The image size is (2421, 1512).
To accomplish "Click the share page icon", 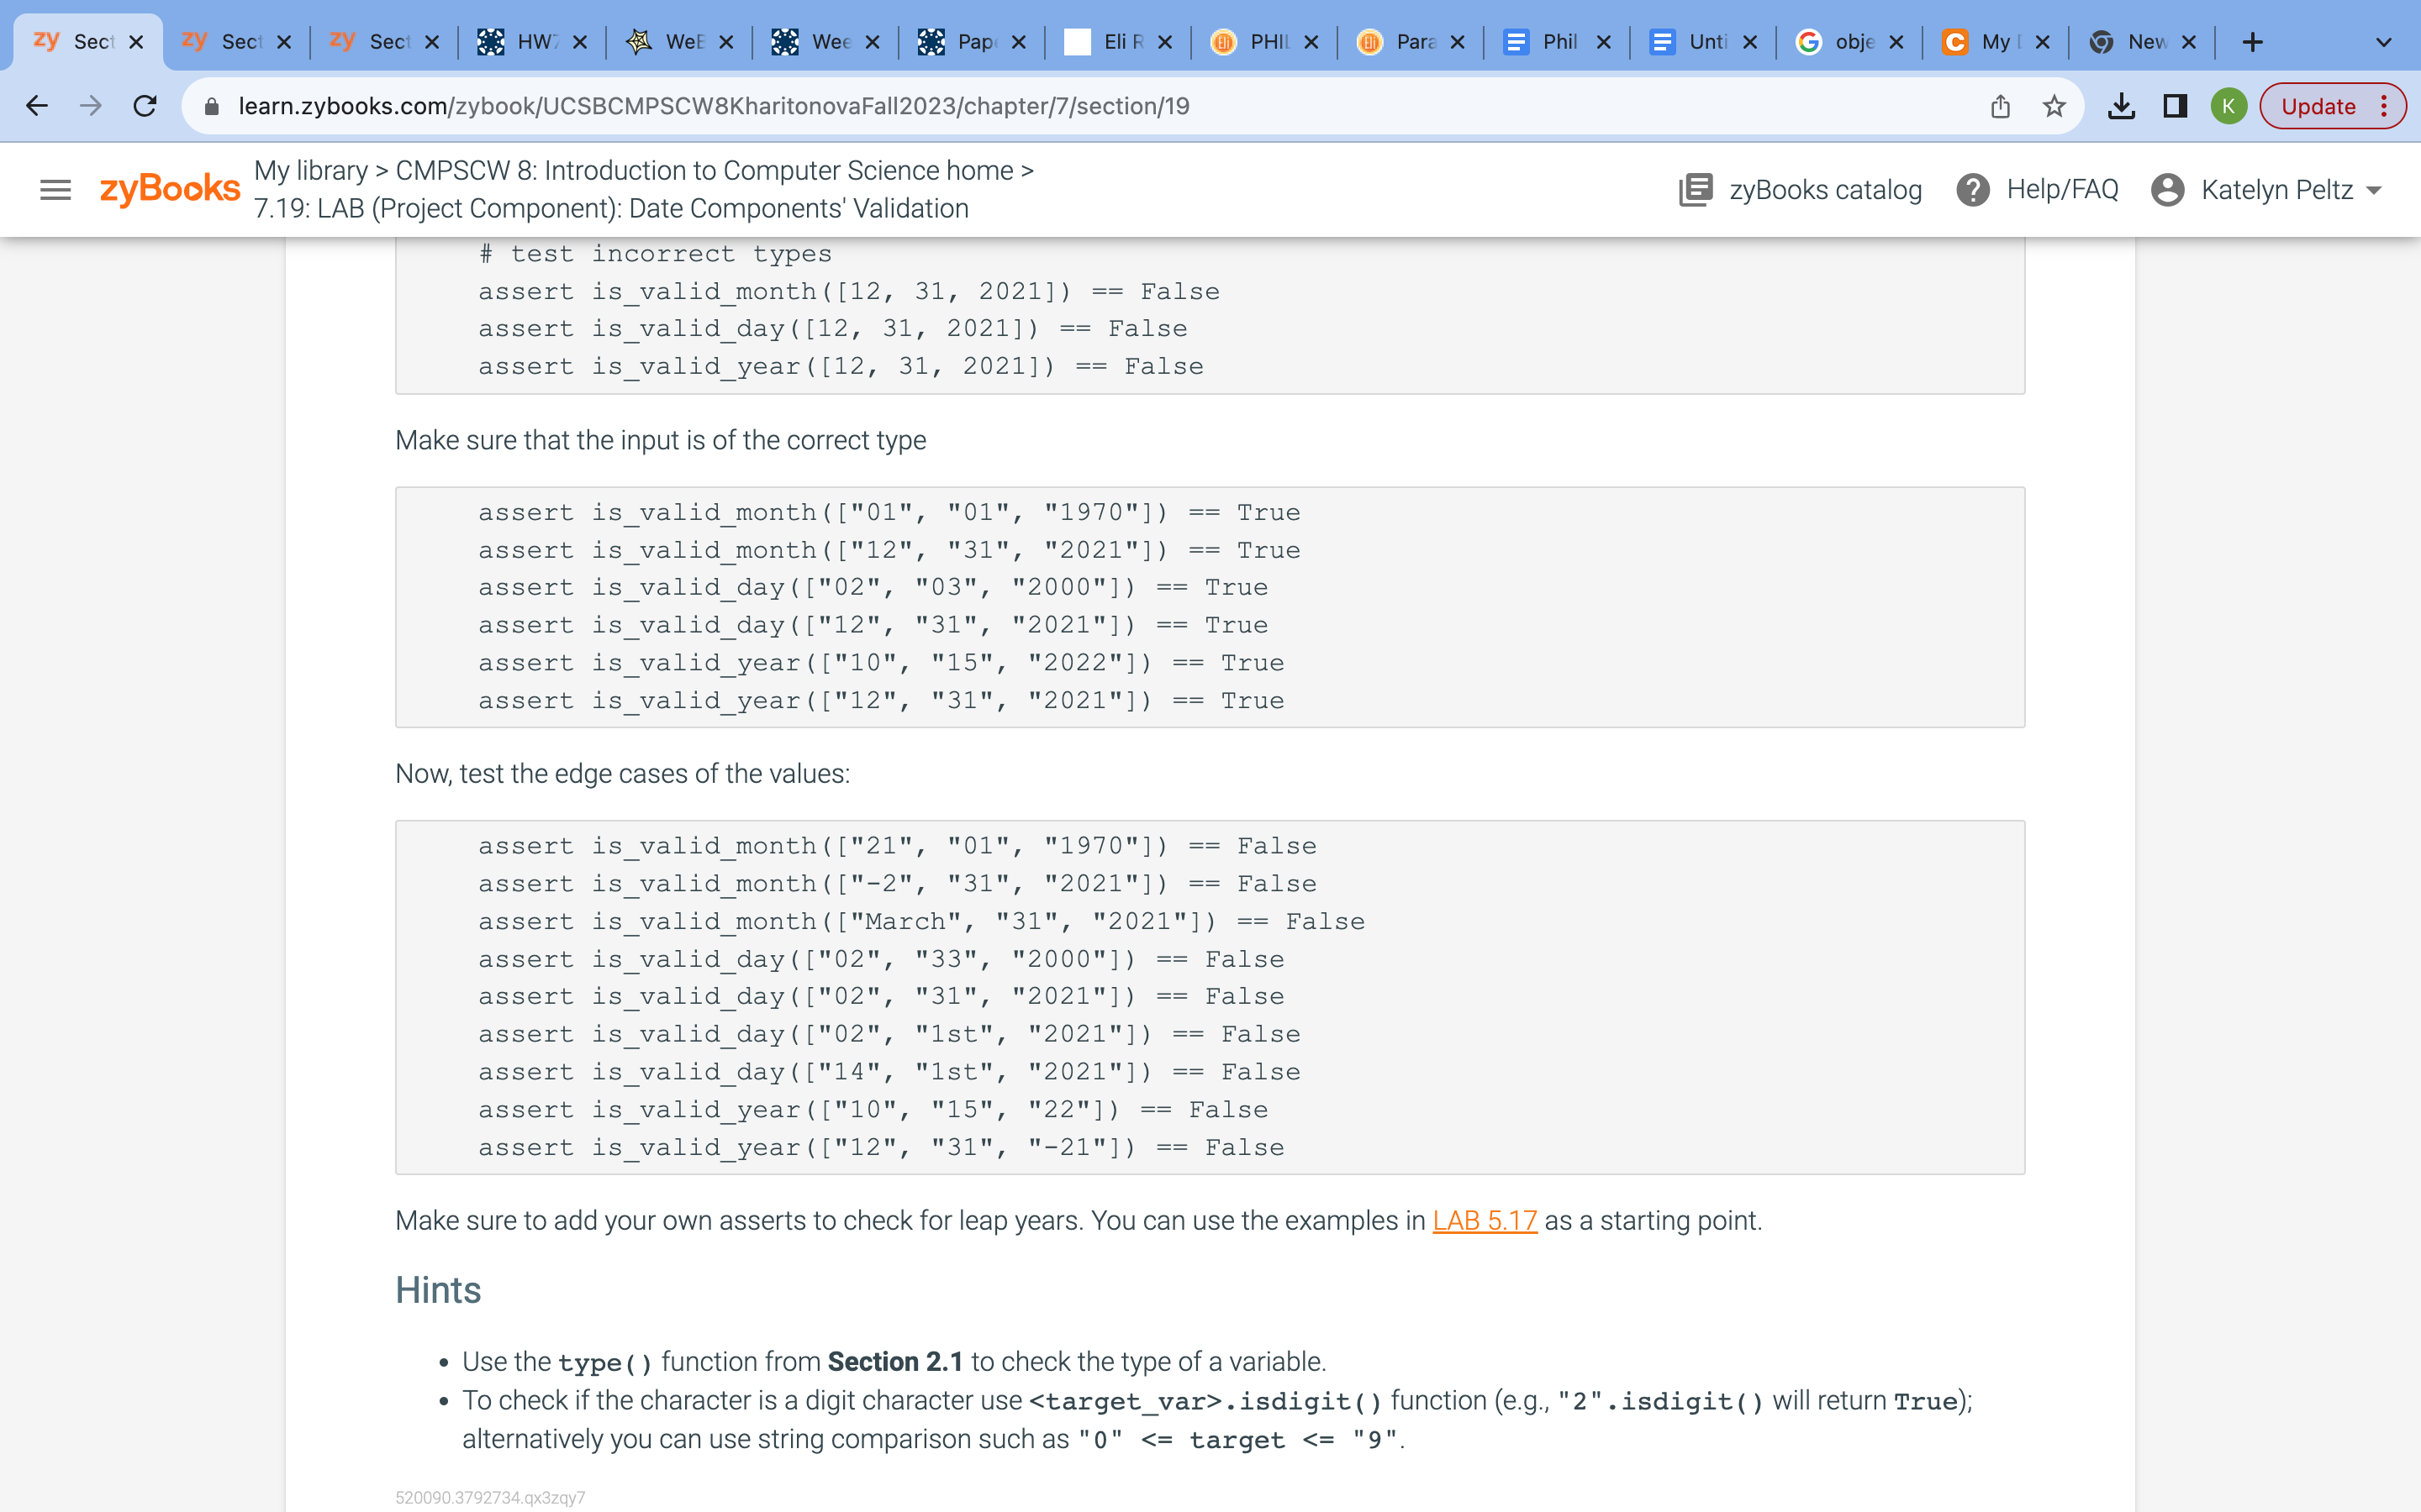I will (2000, 106).
